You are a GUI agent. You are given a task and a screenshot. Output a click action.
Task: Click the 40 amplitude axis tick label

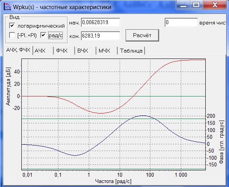(17, 72)
